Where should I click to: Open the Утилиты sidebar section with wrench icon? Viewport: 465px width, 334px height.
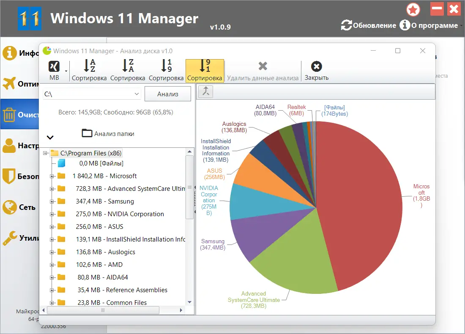(20, 238)
